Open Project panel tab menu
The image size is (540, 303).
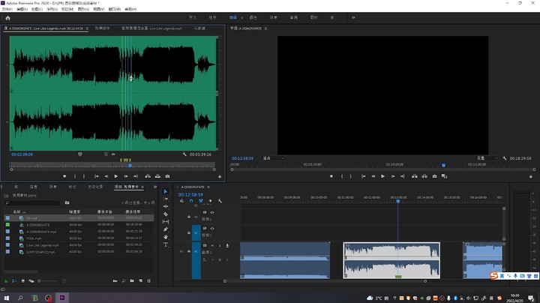point(142,187)
